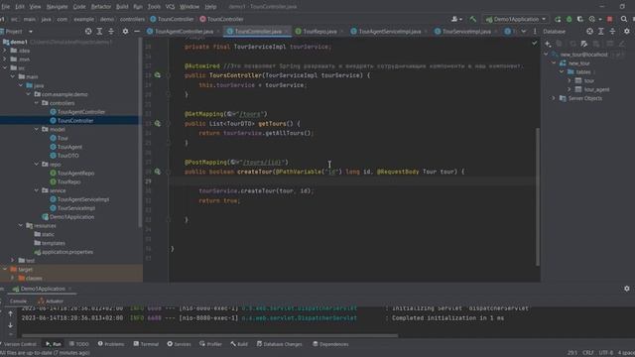Collapse tables folder in Database tree
The image size is (635, 357).
pos(562,72)
